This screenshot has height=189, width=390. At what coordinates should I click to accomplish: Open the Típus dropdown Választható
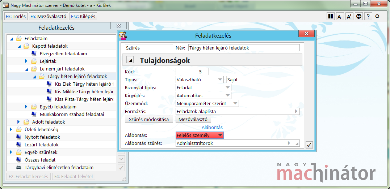coord(200,80)
